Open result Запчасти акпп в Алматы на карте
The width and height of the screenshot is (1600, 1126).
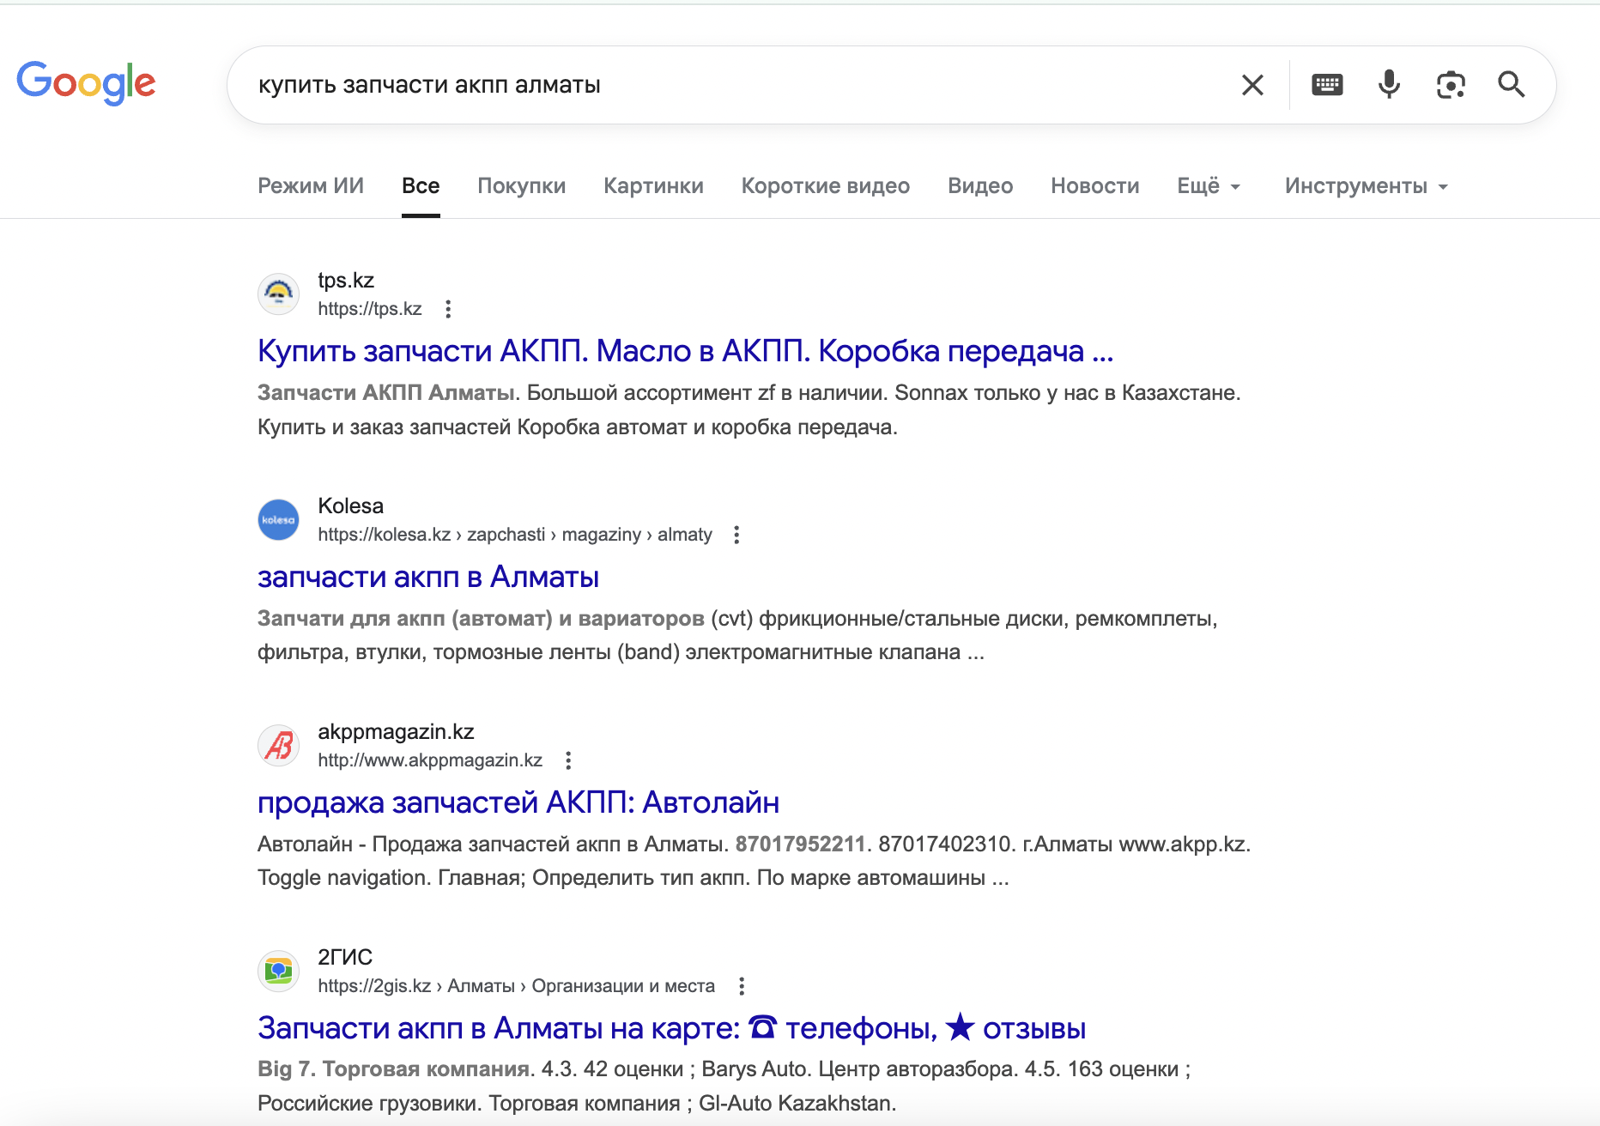click(x=671, y=1028)
